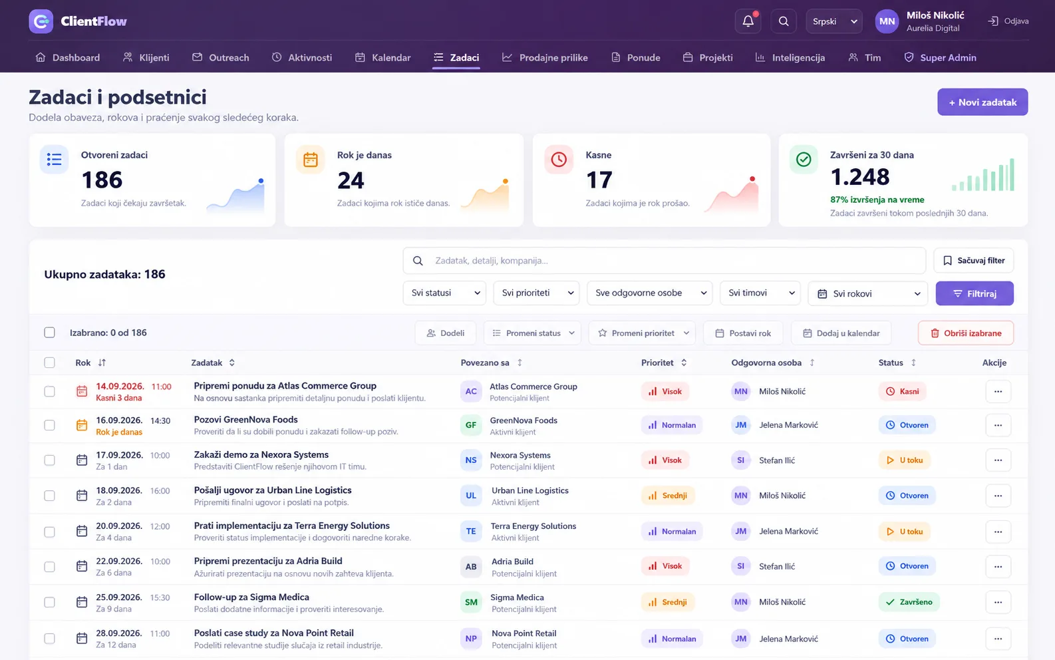Image resolution: width=1055 pixels, height=660 pixels.
Task: Open actions menu for Nexora Systems demo task
Action: 998,460
